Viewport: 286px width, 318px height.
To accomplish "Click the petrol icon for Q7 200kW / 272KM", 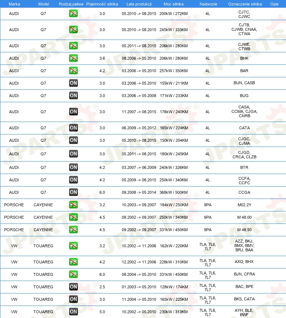I will [x=73, y=14].
